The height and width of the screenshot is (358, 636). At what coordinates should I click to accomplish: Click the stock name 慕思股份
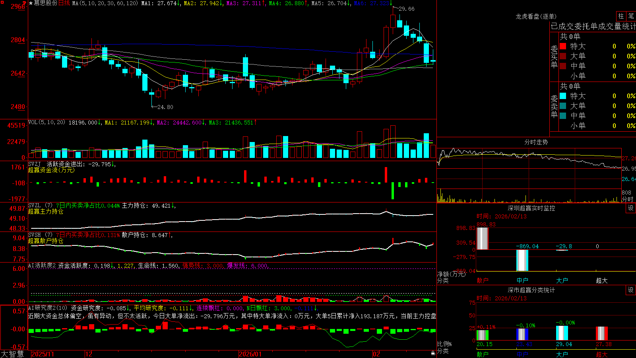[x=46, y=3]
